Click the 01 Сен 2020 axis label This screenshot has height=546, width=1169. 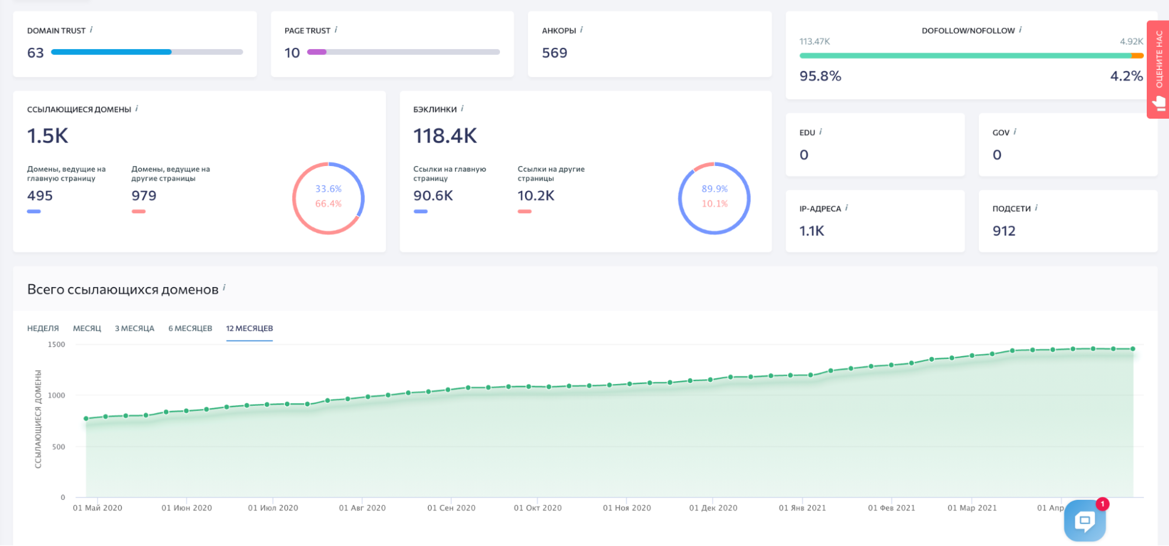[x=451, y=508]
